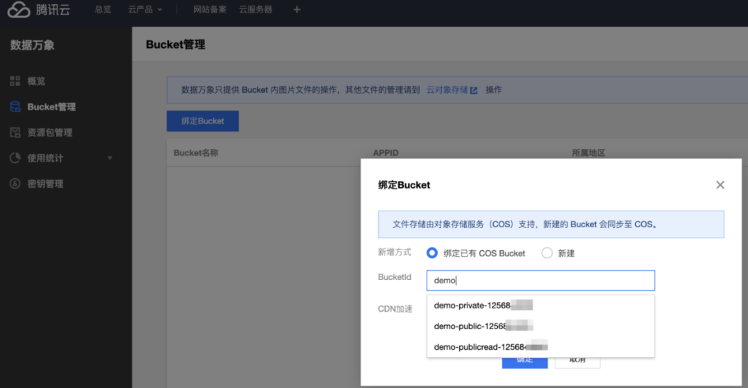748x388 pixels.
Task: Click the 数据万象 sidebar title
Action: [x=33, y=45]
